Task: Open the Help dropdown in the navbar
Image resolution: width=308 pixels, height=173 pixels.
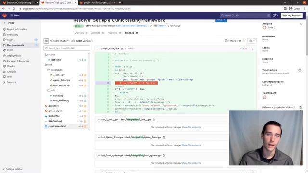Action: (x=275, y=15)
